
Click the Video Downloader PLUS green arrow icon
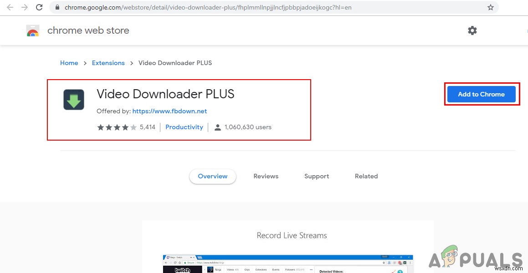[x=73, y=99]
